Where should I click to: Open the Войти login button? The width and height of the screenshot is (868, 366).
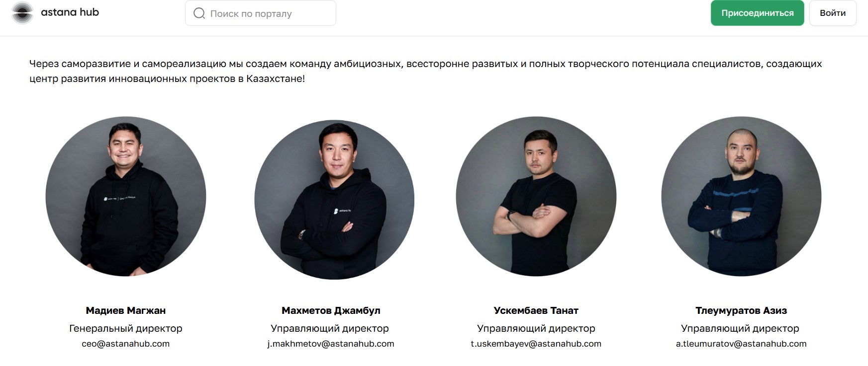(x=833, y=13)
